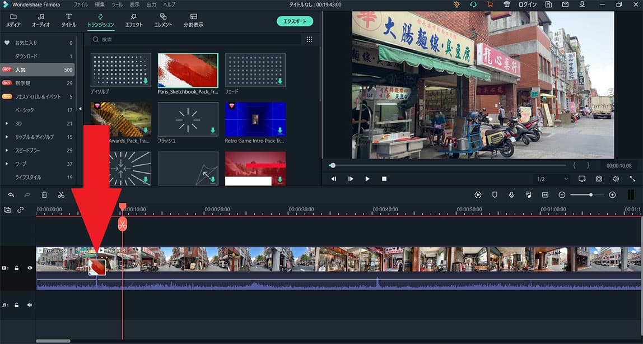The height and width of the screenshot is (344, 643).
Task: Toggle the video track lock icon
Action: (17, 268)
